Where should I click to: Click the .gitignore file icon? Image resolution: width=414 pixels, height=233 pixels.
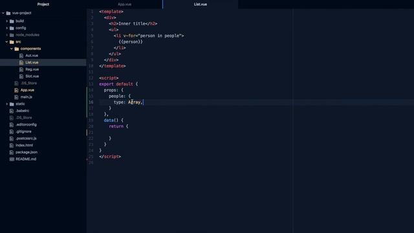[12, 131]
